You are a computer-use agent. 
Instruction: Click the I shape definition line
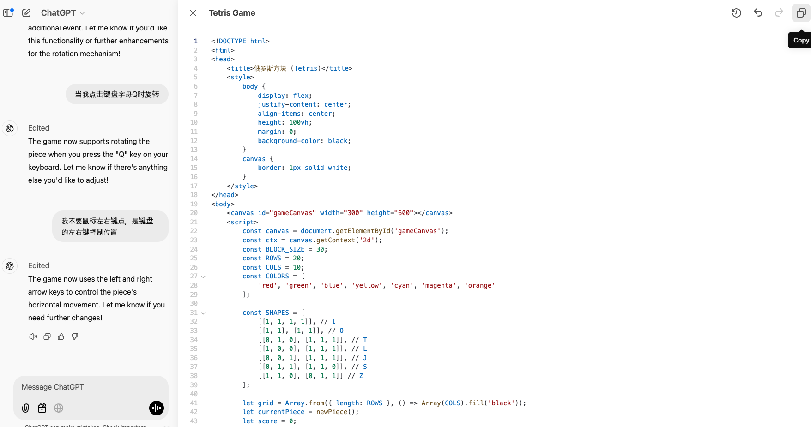click(x=297, y=321)
